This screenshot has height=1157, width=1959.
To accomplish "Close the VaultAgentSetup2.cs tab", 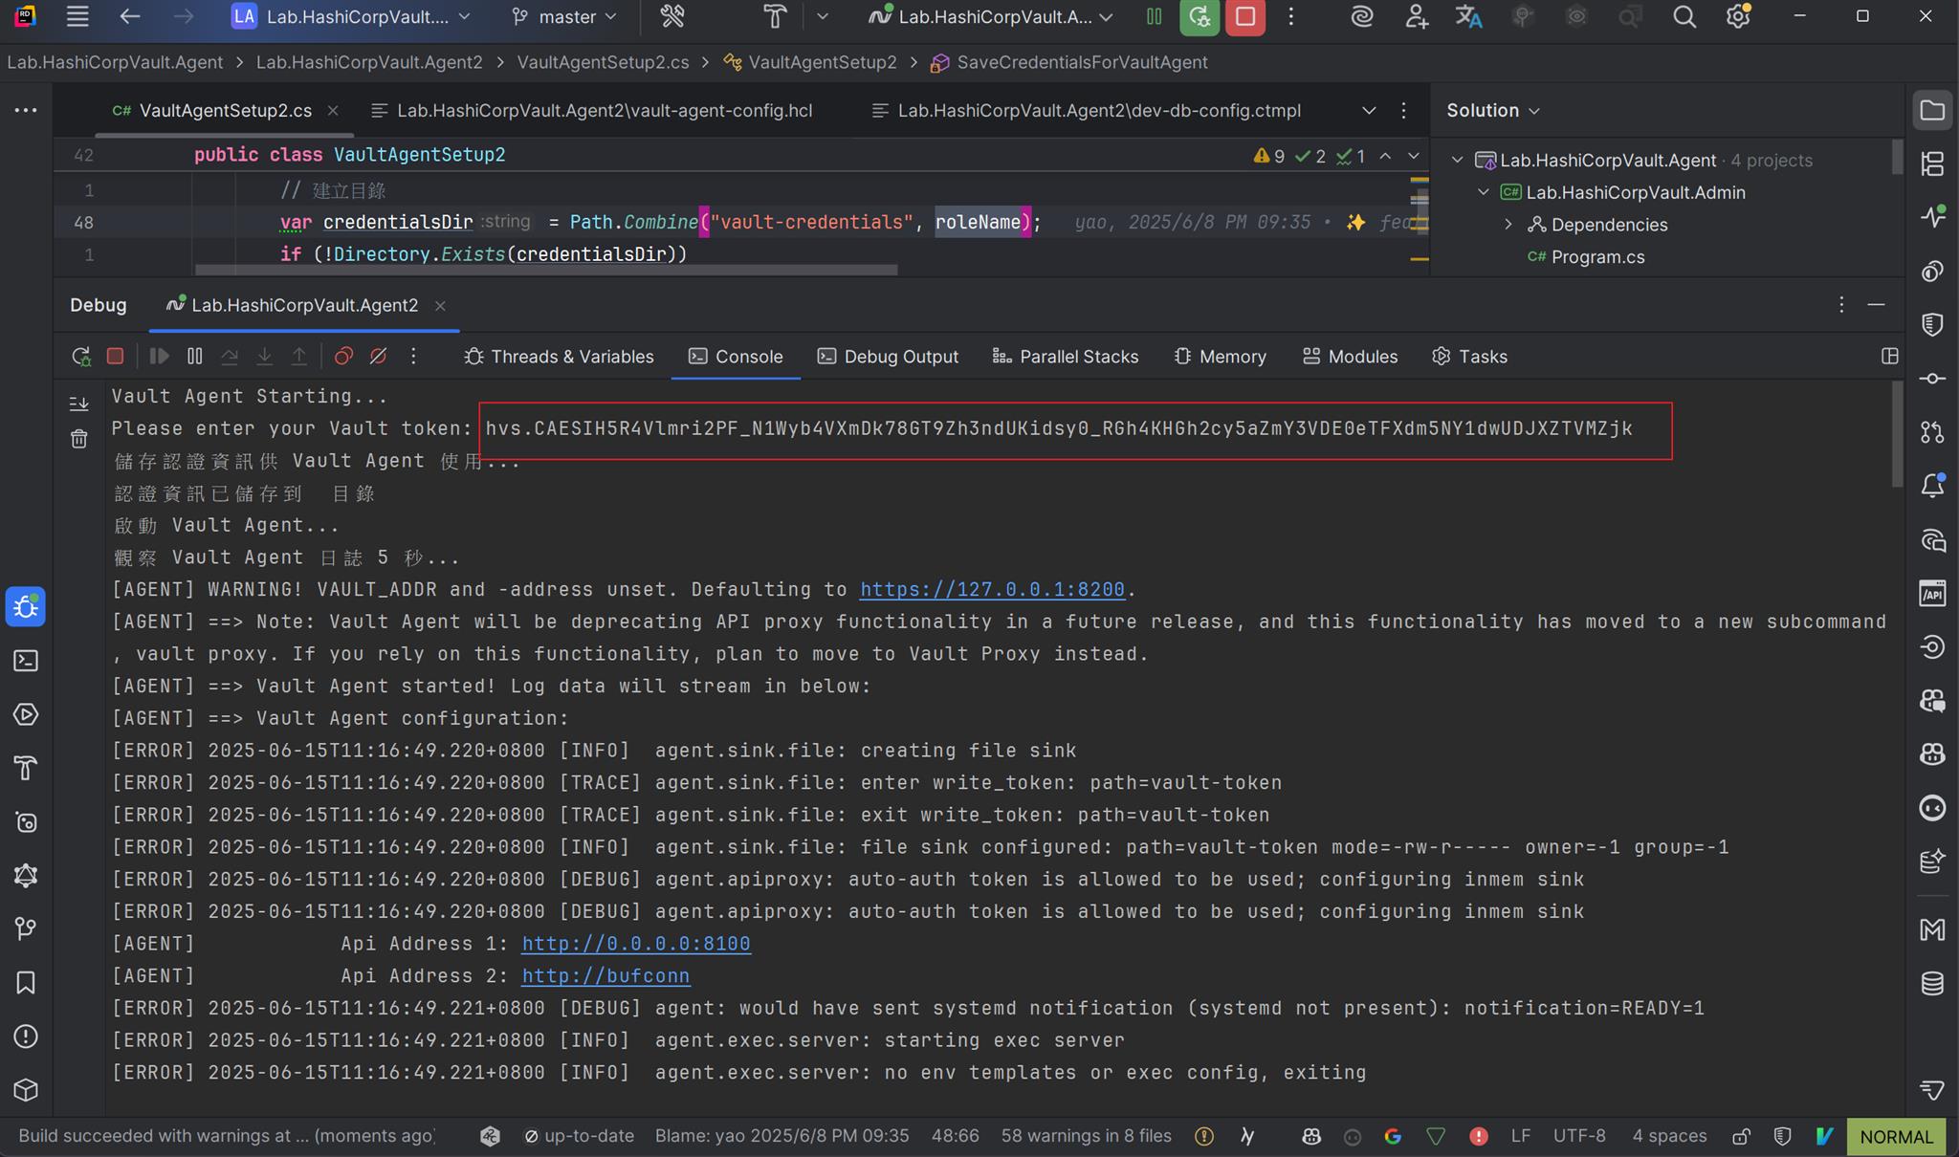I will [333, 110].
